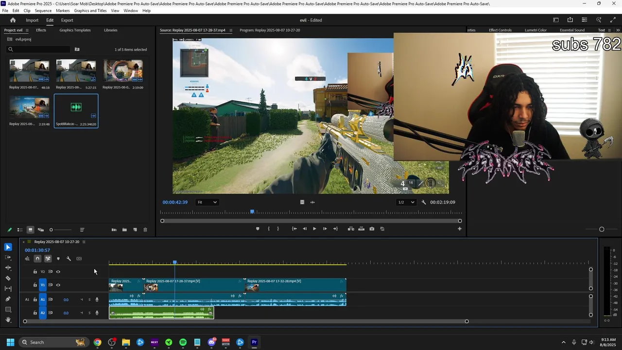Play the source clip
Image resolution: width=622 pixels, height=350 pixels.
coord(314,228)
